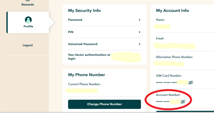Click the Rewards icon in sidebar

pos(28,1)
